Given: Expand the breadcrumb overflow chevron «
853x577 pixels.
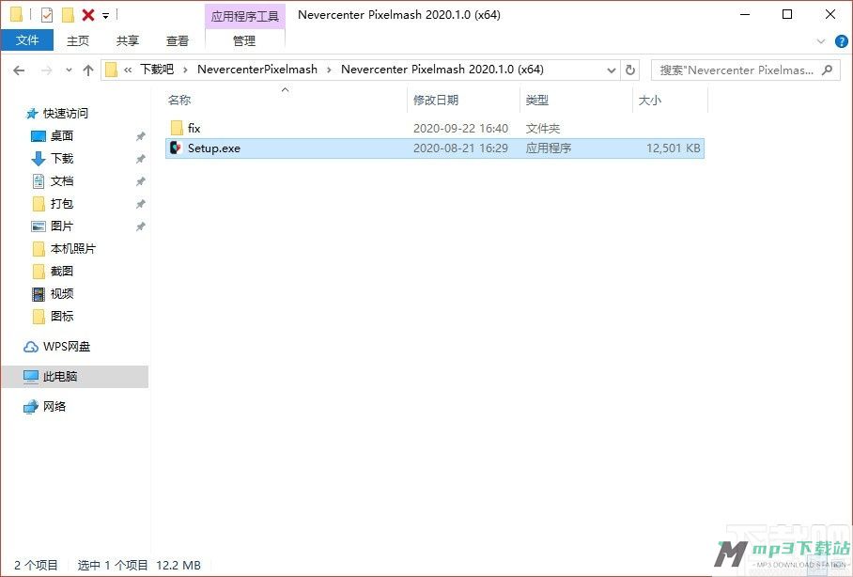Looking at the screenshot, I should tap(128, 70).
